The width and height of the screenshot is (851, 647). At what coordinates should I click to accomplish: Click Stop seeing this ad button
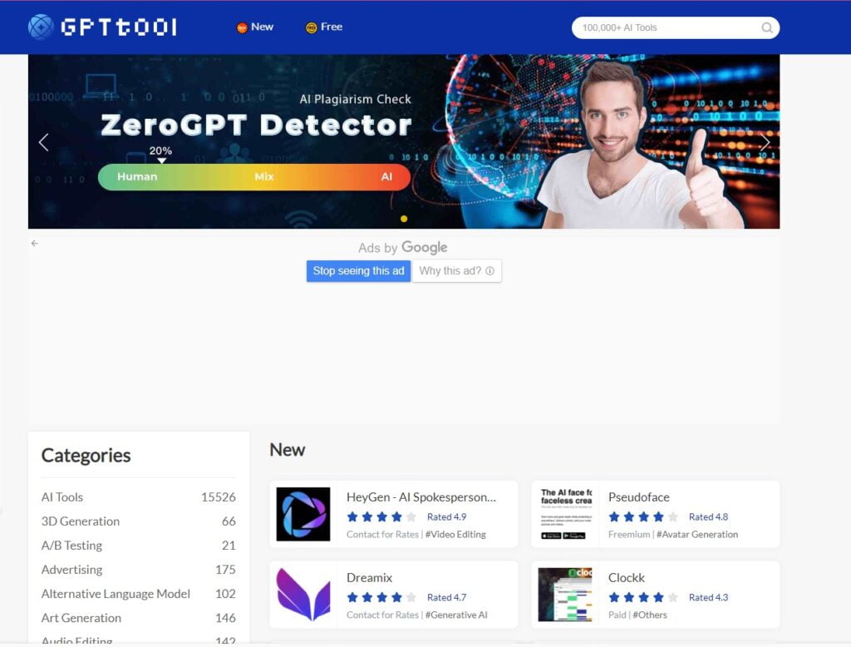358,271
